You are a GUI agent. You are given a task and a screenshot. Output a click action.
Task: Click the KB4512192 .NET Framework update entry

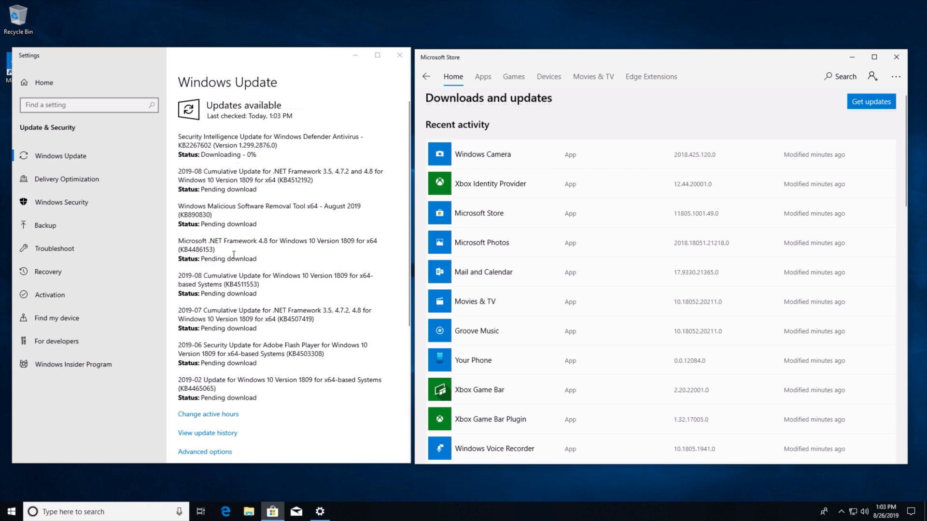click(x=281, y=180)
